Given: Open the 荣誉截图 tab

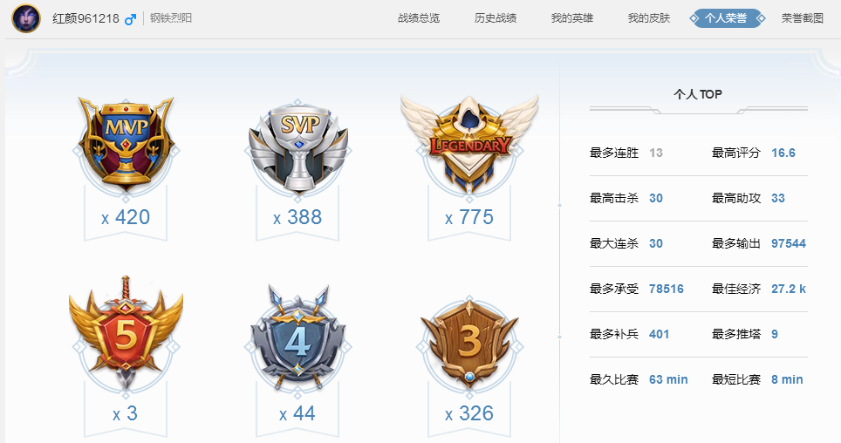Looking at the screenshot, I should point(803,18).
